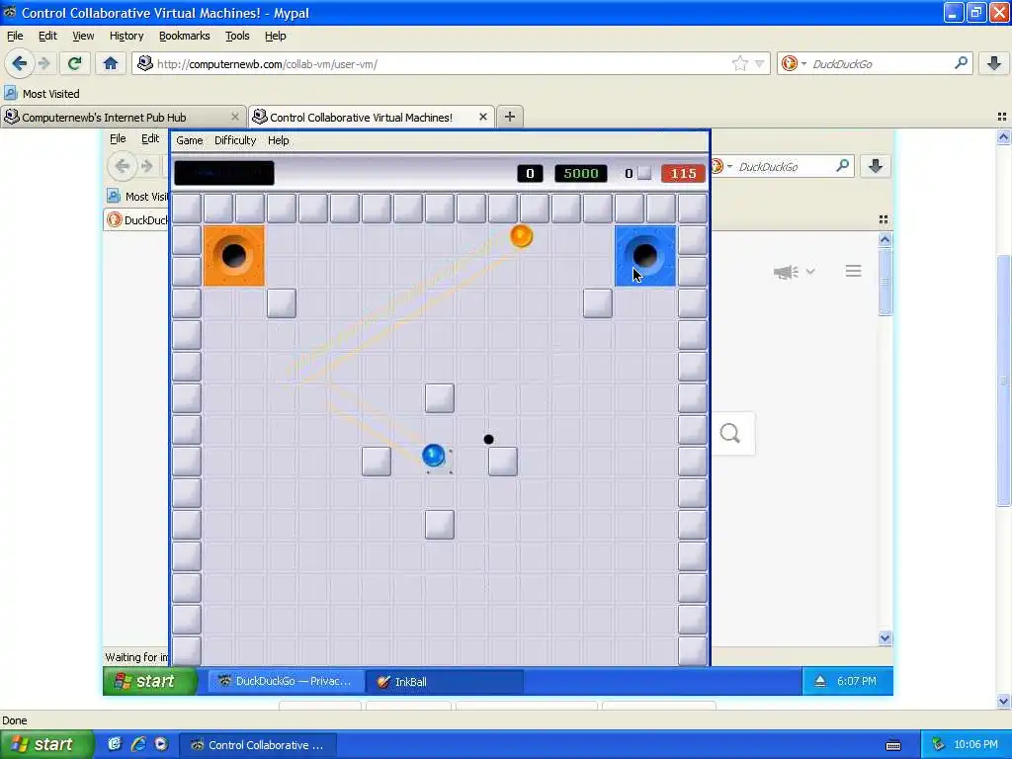Click the tab list grid icon in Mypal
Image resolution: width=1012 pixels, height=759 pixels.
[x=1002, y=117]
